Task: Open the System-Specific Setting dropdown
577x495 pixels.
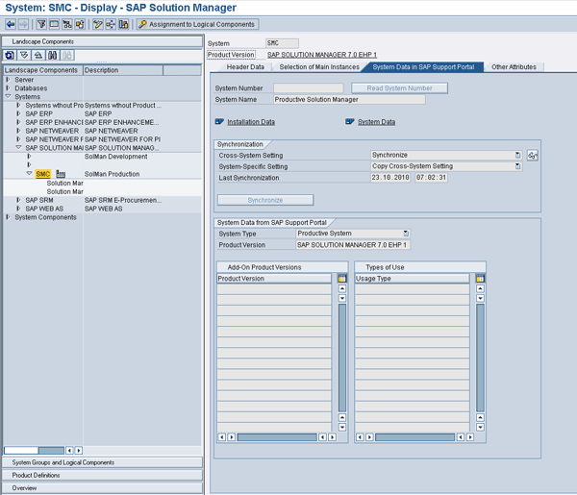Action: (x=517, y=166)
